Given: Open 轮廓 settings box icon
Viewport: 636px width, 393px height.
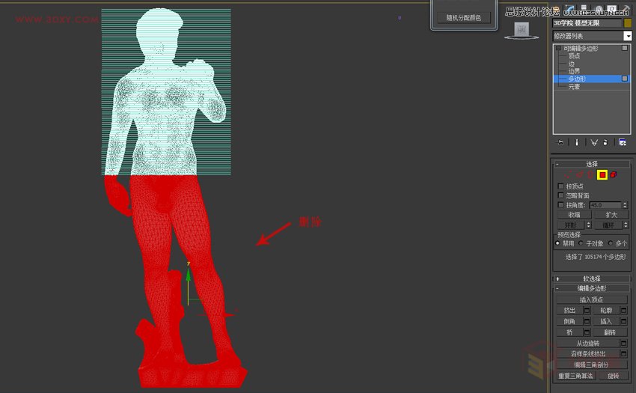Looking at the screenshot, I should pos(623,310).
